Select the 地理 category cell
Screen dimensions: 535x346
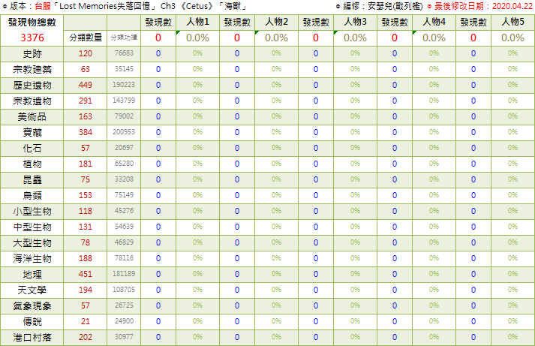(32, 275)
